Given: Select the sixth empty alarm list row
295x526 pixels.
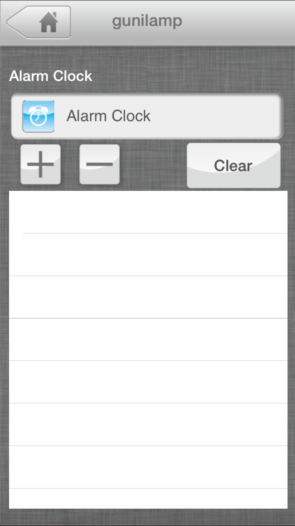Looking at the screenshot, I should pyautogui.click(x=148, y=424).
